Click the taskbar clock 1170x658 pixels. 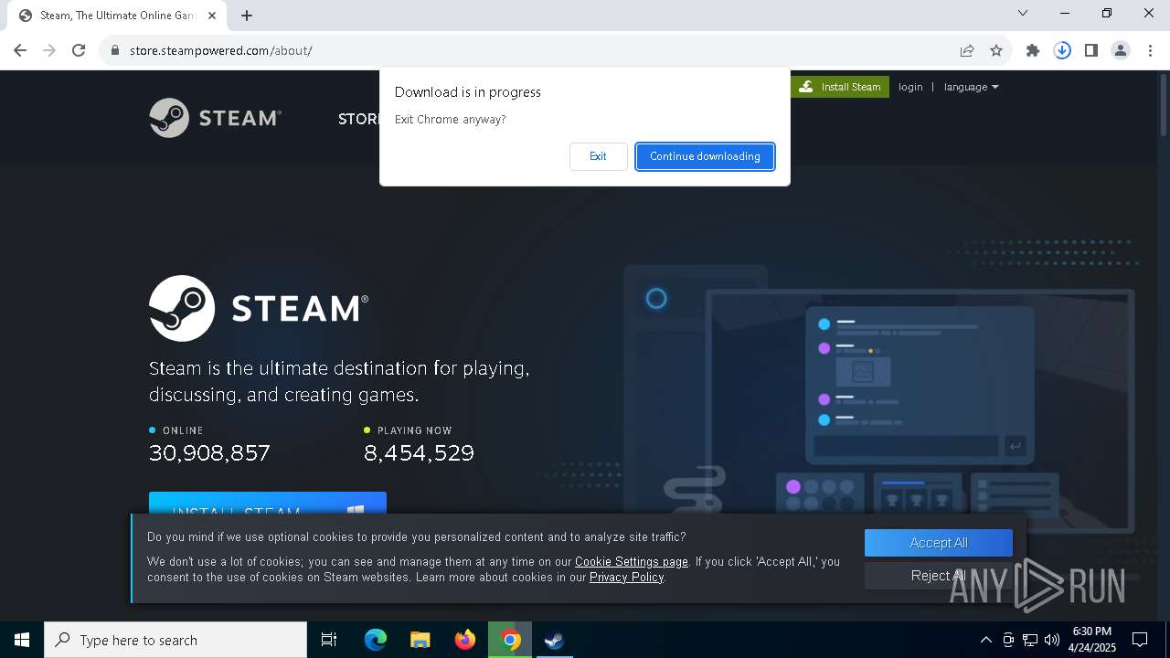1091,640
